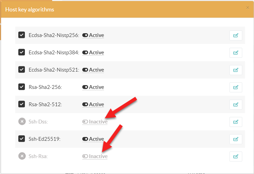Image resolution: width=254 pixels, height=174 pixels.
Task: Click edit icon for Ecdsa-Sha2-Nistp256
Action: pyautogui.click(x=236, y=35)
